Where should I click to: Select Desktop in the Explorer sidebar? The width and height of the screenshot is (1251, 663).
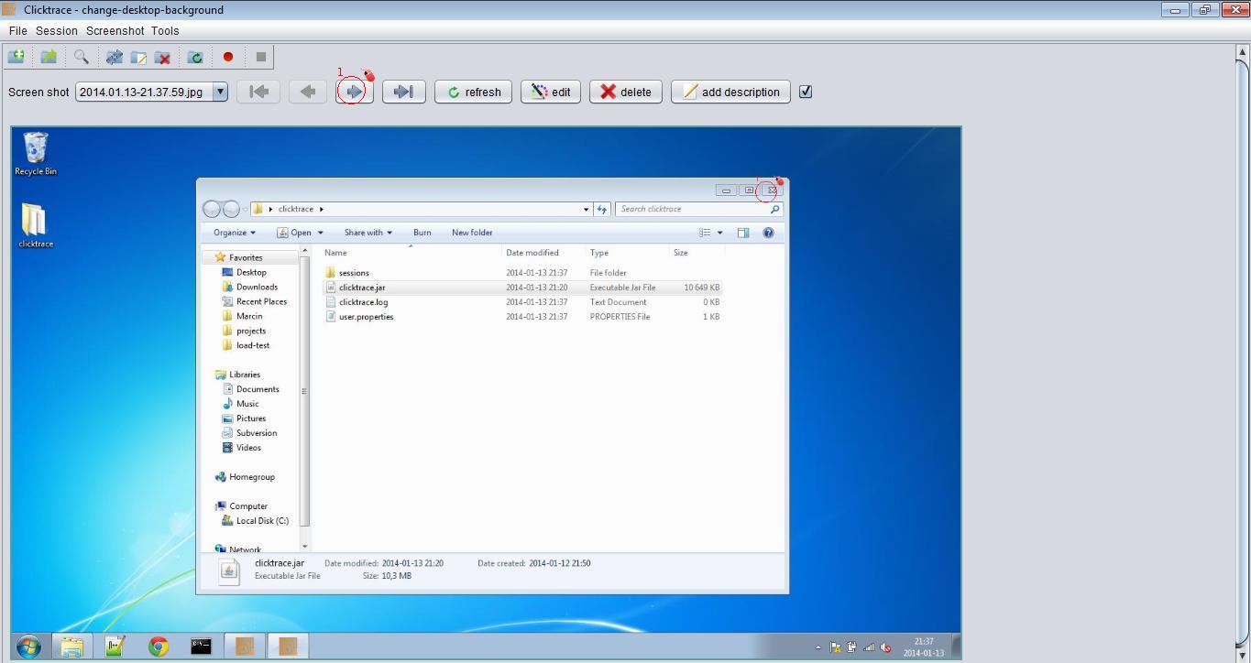point(251,273)
